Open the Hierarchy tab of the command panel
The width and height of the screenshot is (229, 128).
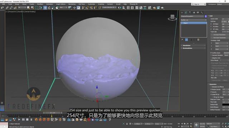click(190, 13)
